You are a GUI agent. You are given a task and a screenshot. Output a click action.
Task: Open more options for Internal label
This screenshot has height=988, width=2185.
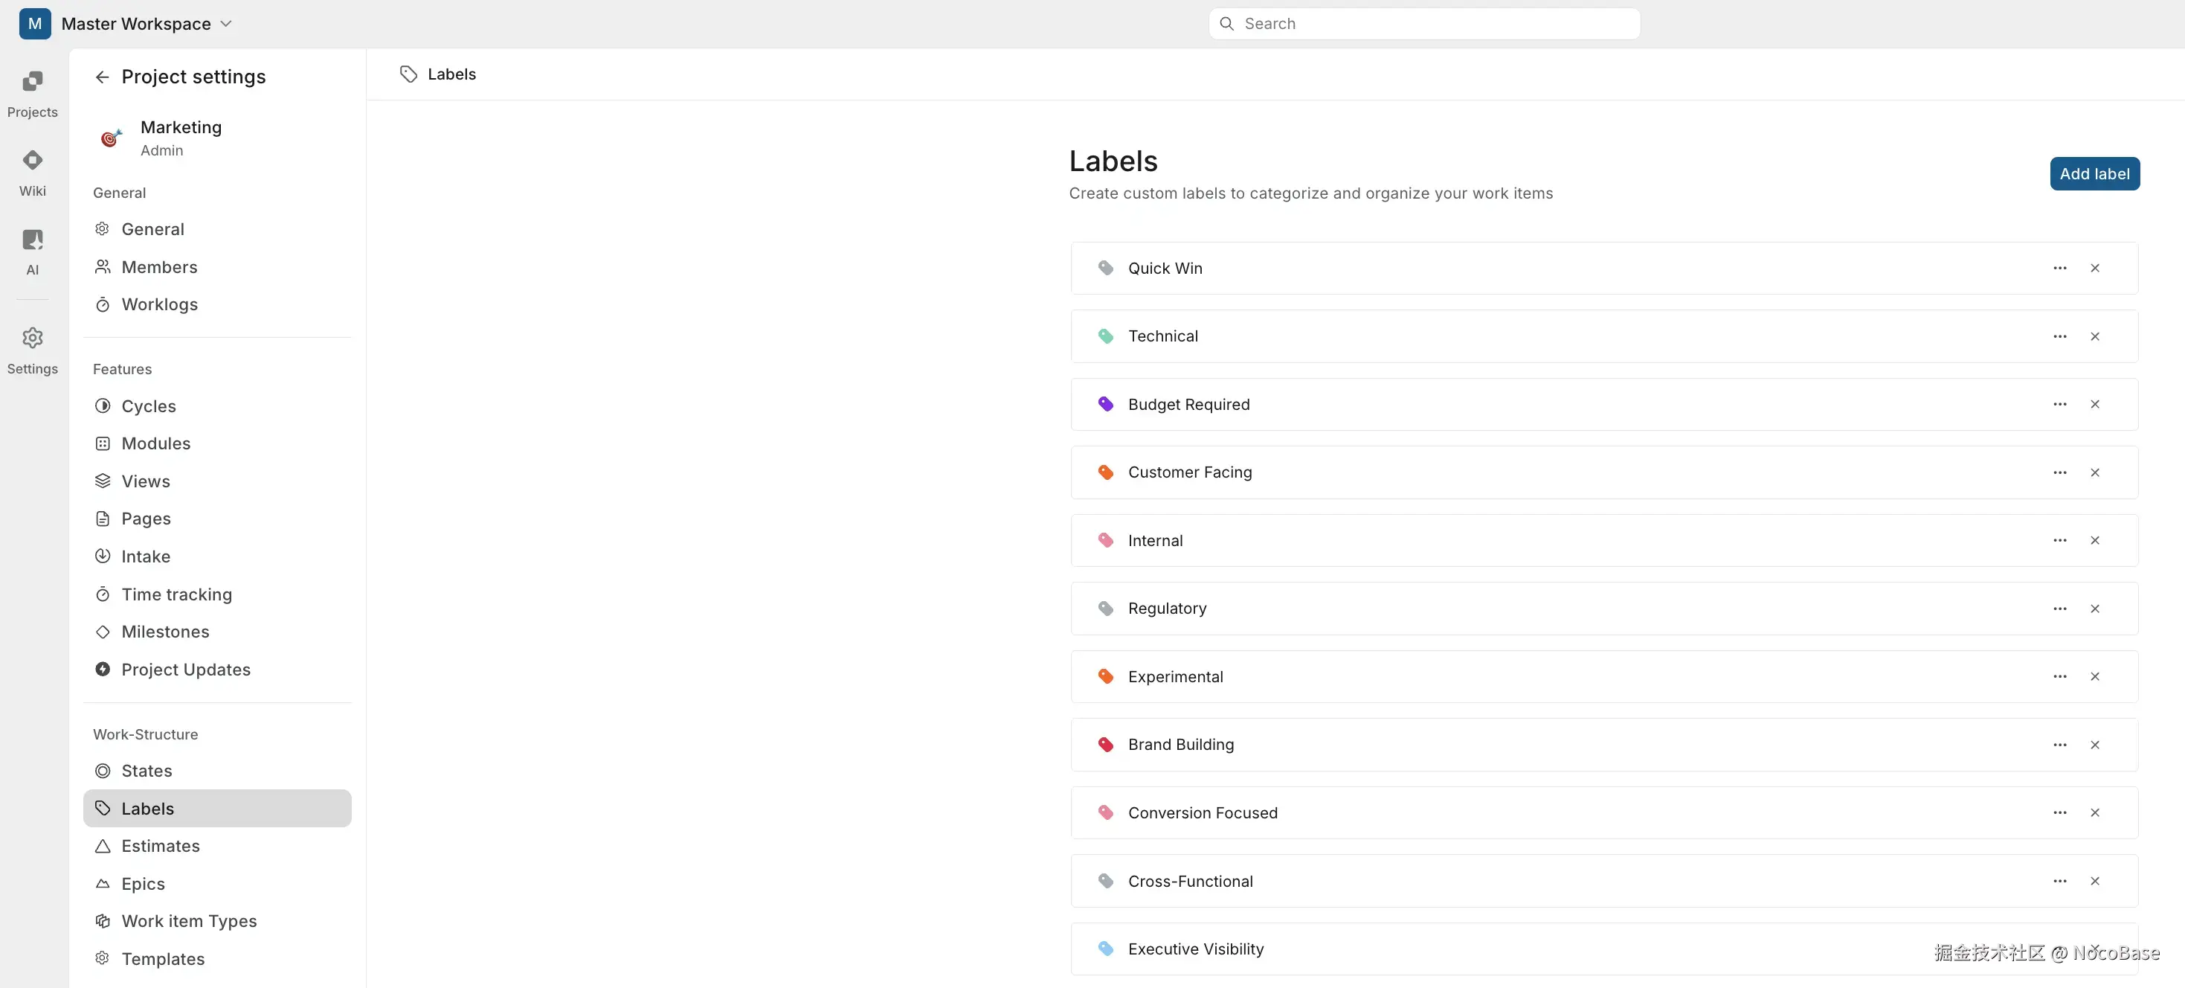coord(2059,541)
